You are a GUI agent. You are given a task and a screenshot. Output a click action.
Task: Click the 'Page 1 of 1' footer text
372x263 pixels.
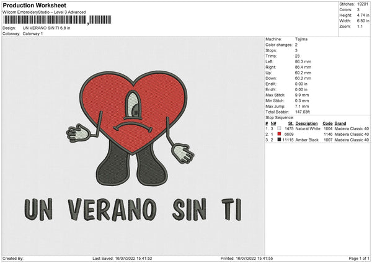click(359, 259)
